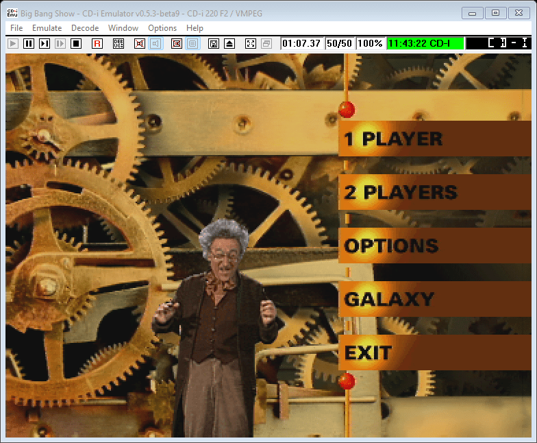Toggle the highlighted blue screen filter button
This screenshot has width=537, height=443.
point(192,43)
